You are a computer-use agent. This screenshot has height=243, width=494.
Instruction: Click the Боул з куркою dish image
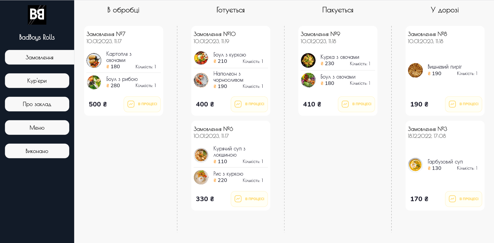(x=201, y=58)
